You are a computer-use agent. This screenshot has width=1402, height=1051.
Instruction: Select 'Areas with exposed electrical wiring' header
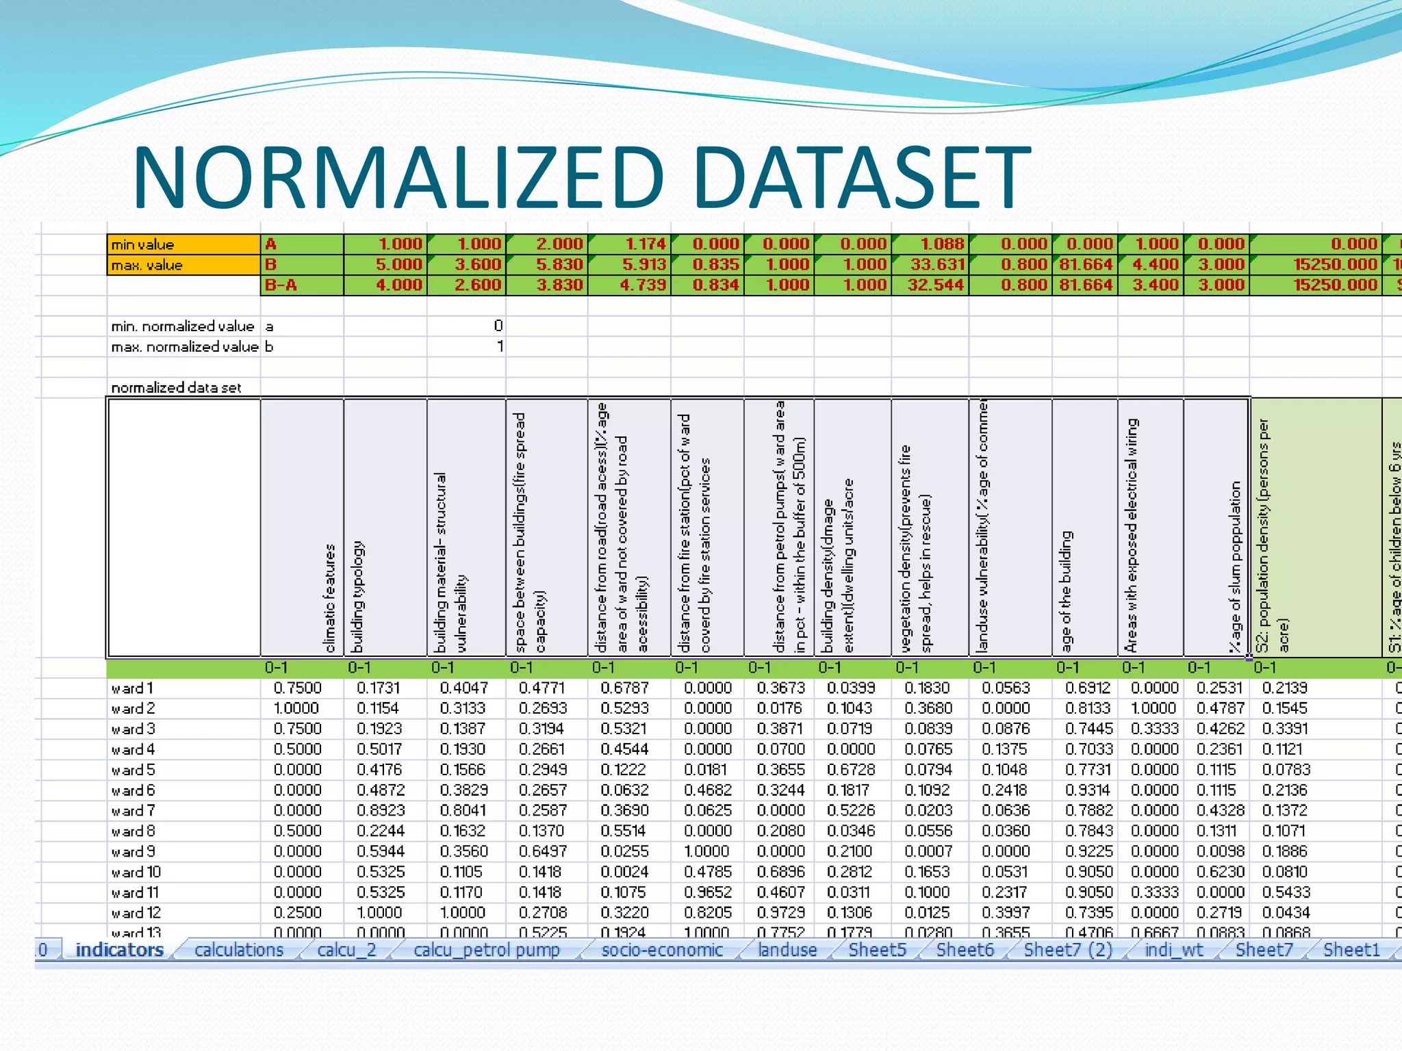click(x=1151, y=528)
